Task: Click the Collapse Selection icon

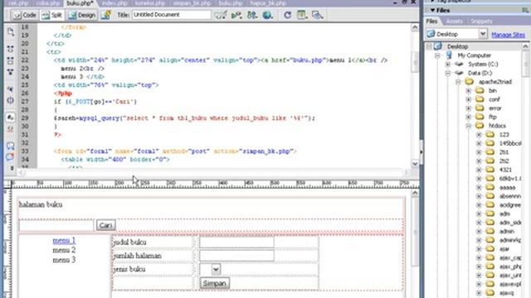Action: 11,60
